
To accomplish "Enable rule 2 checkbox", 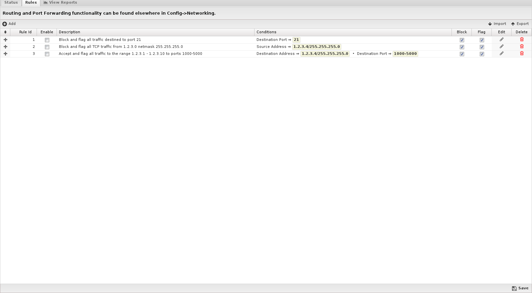I will click(47, 47).
